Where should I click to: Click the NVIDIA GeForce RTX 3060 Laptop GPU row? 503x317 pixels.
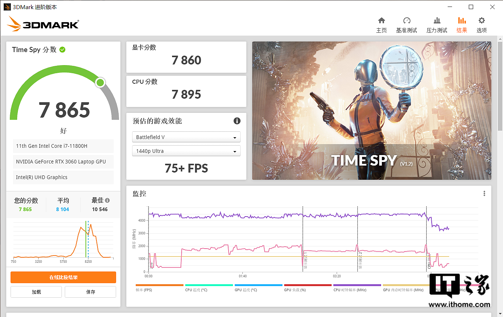[63, 162]
